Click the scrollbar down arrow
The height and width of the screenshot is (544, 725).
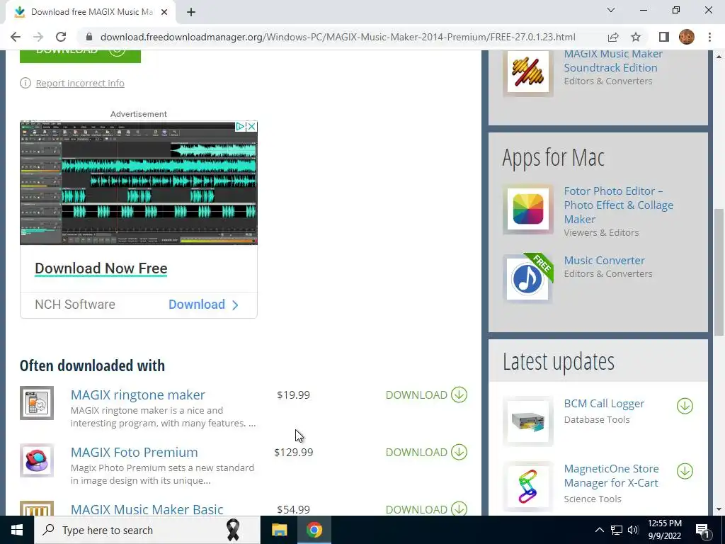pos(719,510)
